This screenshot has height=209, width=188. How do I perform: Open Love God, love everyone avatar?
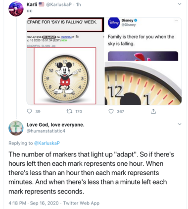click(16, 128)
